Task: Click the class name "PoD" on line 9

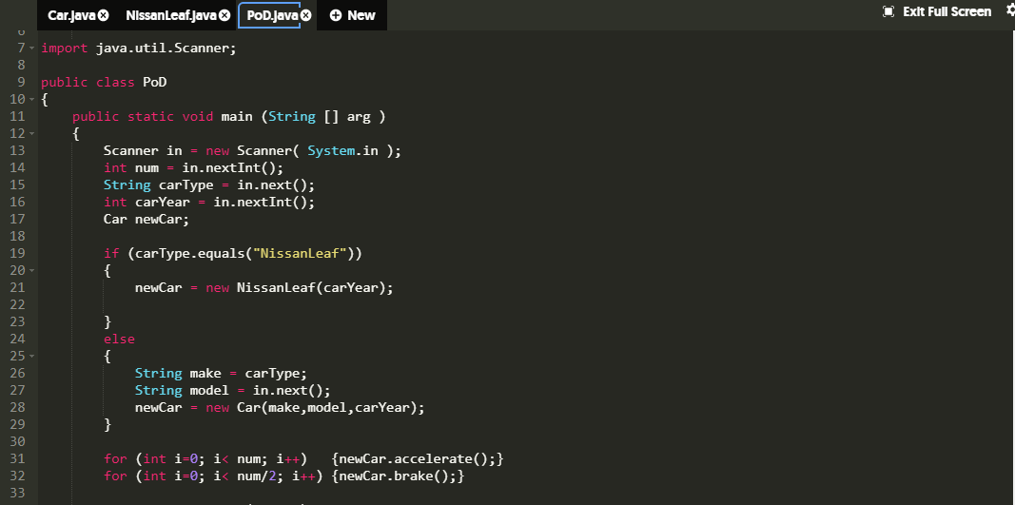Action: coord(155,82)
